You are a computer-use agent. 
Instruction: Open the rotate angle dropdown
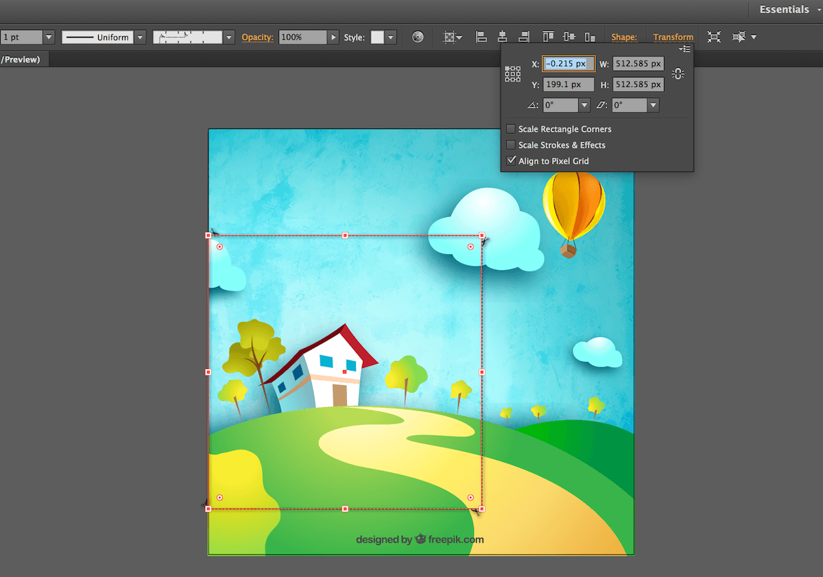pyautogui.click(x=584, y=106)
